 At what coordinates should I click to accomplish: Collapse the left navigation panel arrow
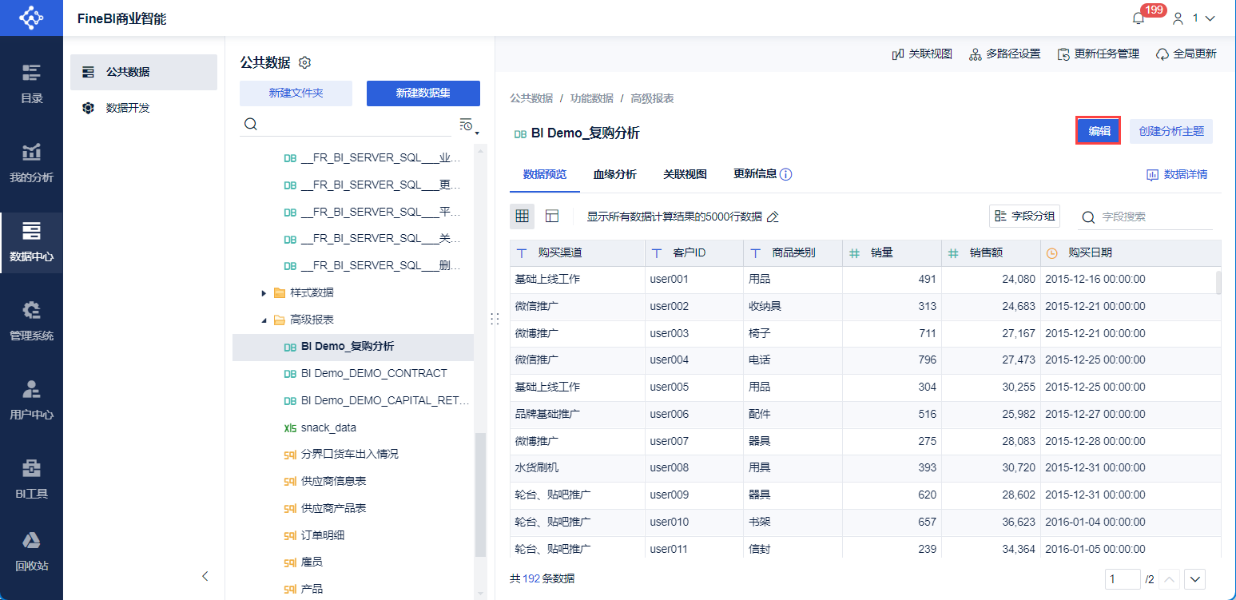tap(205, 576)
